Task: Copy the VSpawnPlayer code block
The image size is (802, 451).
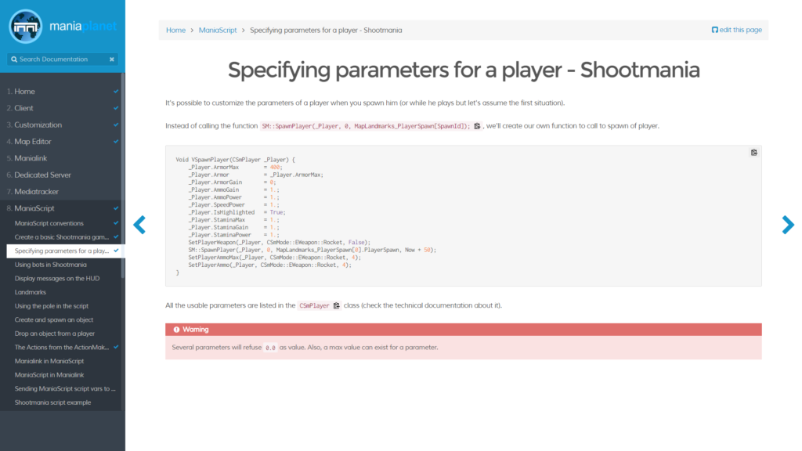Action: point(753,153)
